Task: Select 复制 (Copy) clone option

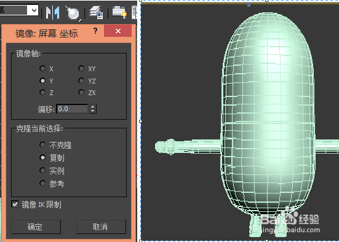Action: [x=42, y=158]
